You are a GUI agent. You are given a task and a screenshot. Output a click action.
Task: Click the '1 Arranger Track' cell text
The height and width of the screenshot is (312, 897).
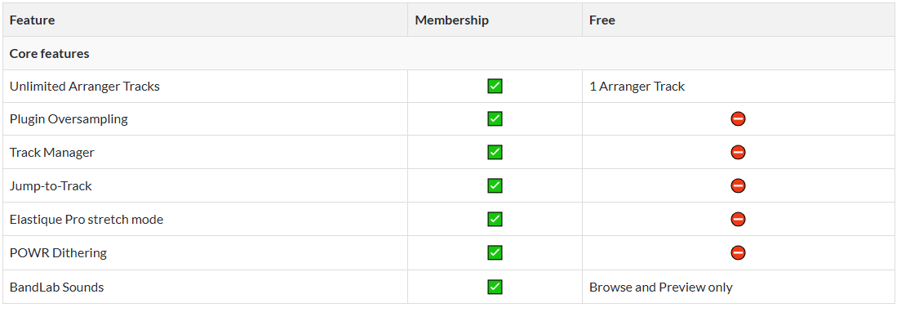tap(637, 87)
